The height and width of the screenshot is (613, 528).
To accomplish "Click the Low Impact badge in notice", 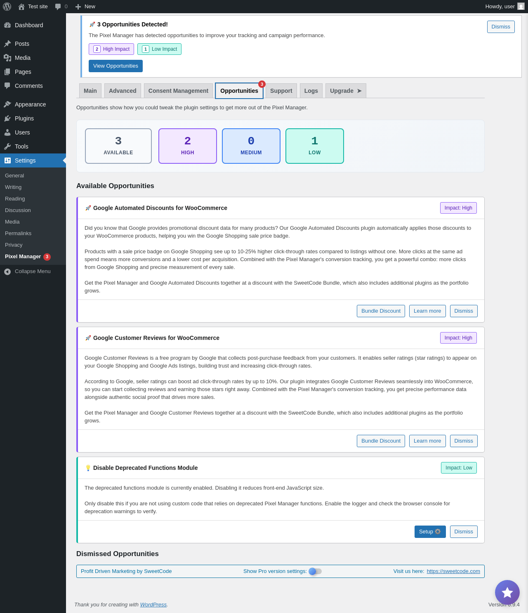I will (x=159, y=49).
